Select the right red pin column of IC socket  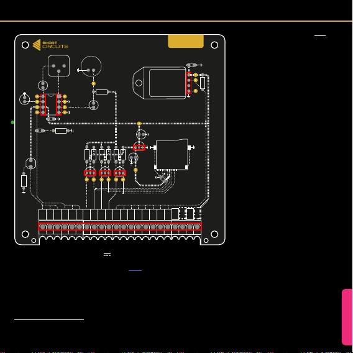pos(59,104)
